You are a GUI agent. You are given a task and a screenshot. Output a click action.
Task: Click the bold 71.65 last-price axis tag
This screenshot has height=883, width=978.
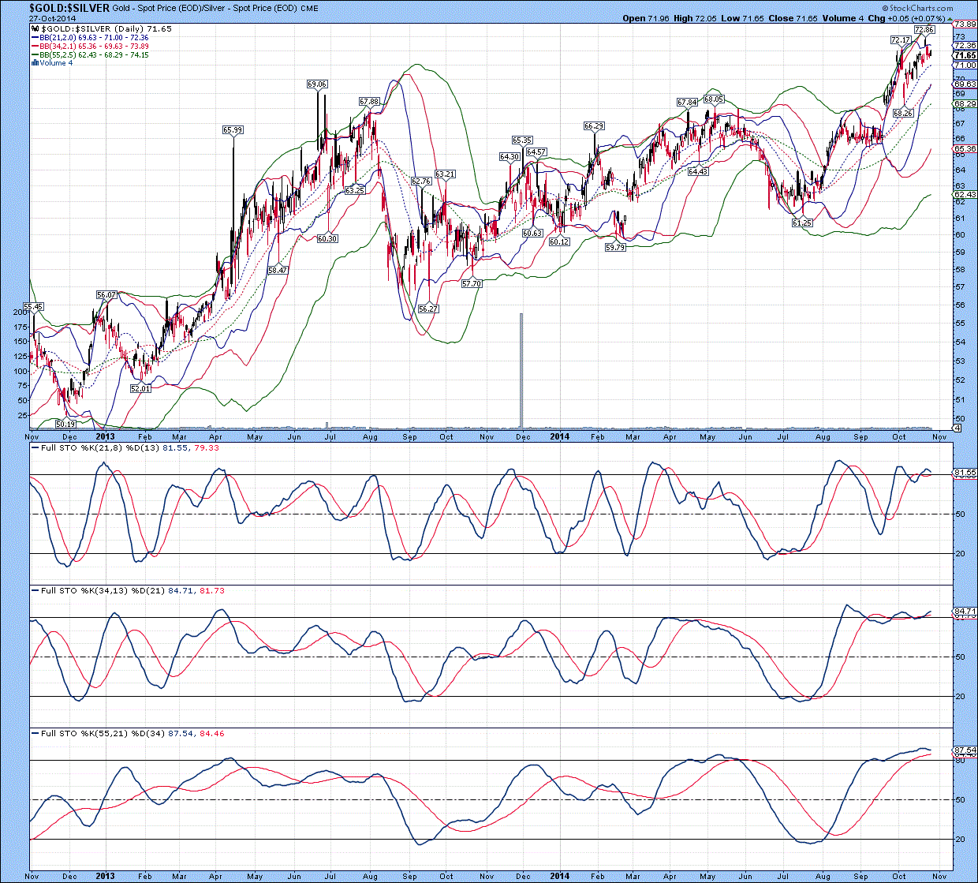pyautogui.click(x=965, y=56)
